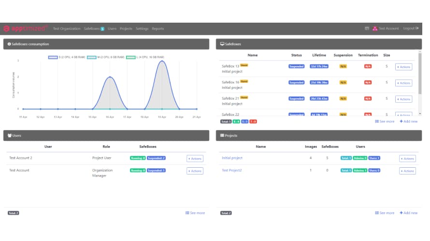Open Actions dropdown for SafeBox 21
Viewport: 430px width, 241px height.
click(404, 99)
